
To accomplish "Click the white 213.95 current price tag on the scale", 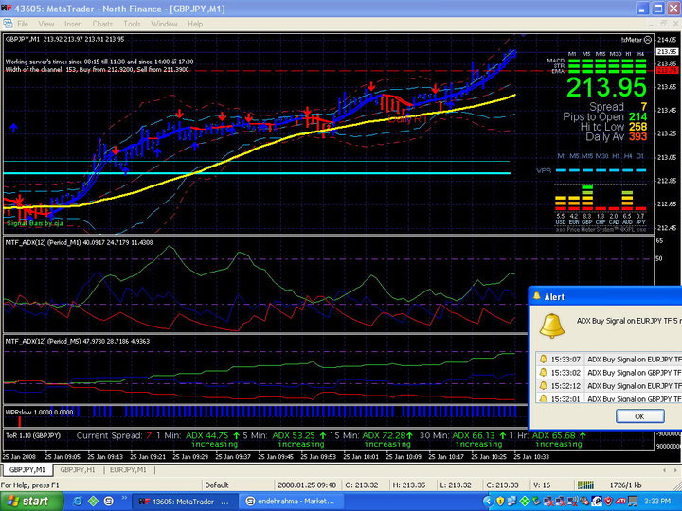I will (667, 52).
